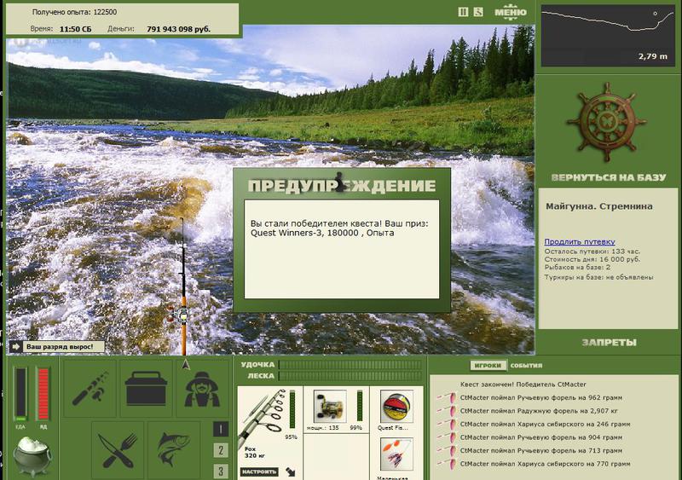Open the tackle box icon
The width and height of the screenshot is (682, 480).
146,388
